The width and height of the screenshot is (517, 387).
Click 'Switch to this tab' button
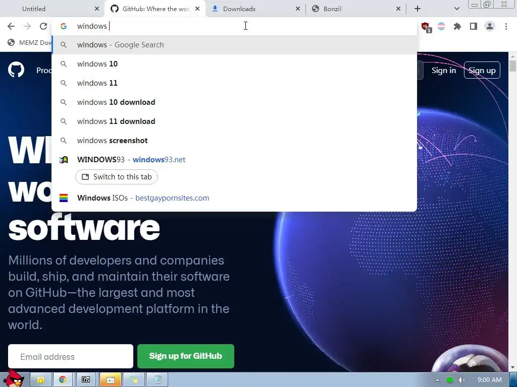[x=117, y=177]
